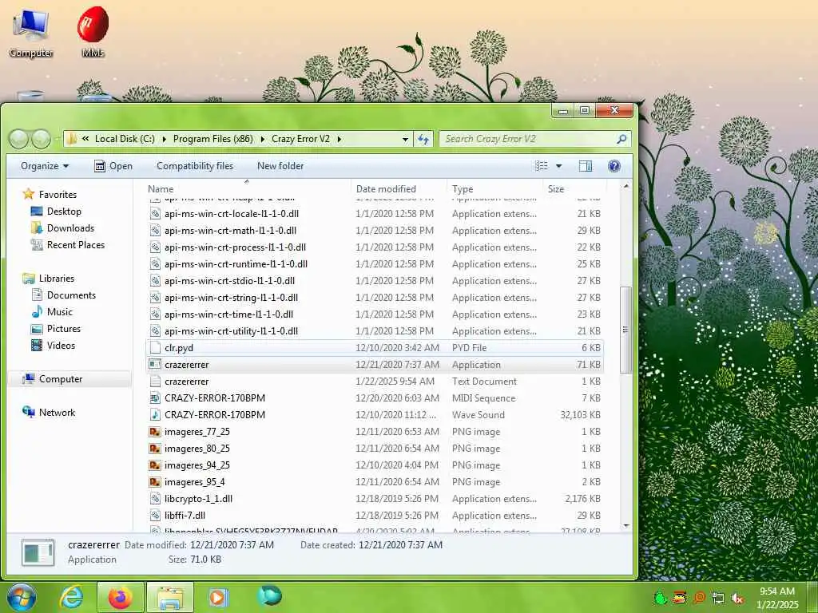This screenshot has height=613, width=818.
Task: Open the Organize dropdown menu
Action: tap(45, 166)
